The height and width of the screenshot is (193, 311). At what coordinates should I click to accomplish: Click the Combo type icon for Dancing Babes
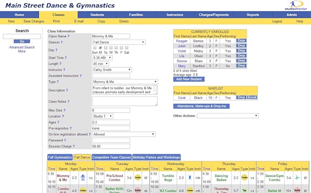tap(244, 177)
